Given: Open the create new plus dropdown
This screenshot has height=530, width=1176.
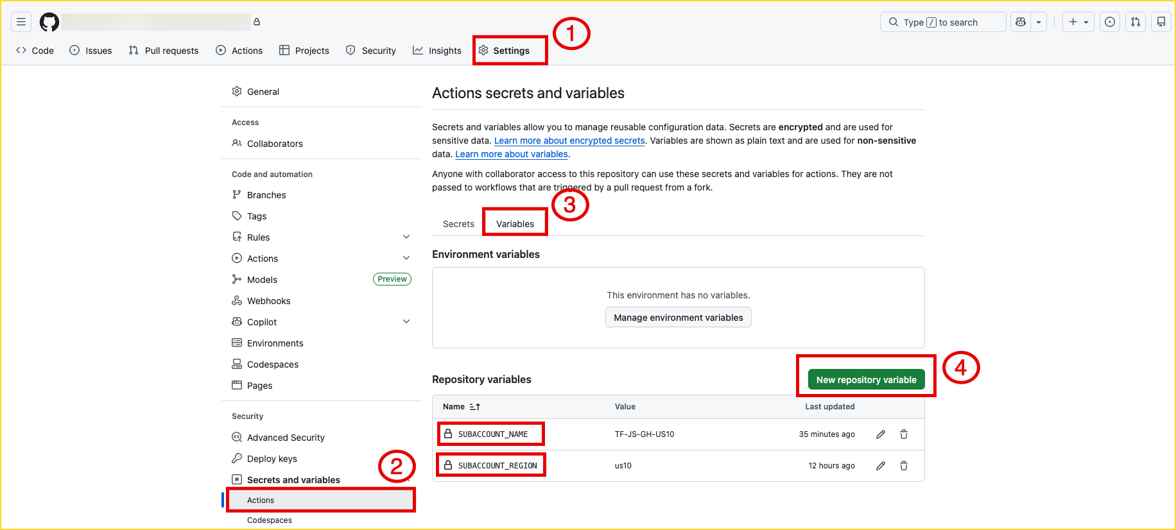Looking at the screenshot, I should point(1078,22).
